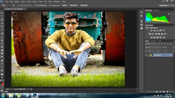Screen dimensions: 175x98
Task: Switch to the Channels tab
Action: [x=153, y=41]
